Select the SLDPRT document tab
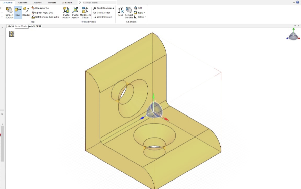The width and height of the screenshot is (301, 189). (x=24, y=26)
